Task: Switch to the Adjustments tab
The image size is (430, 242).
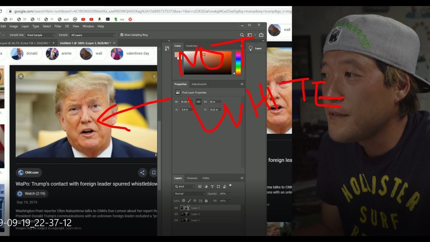Action: click(x=199, y=84)
